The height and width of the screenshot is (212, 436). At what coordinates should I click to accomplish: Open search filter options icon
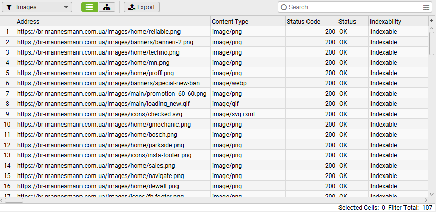click(x=426, y=7)
